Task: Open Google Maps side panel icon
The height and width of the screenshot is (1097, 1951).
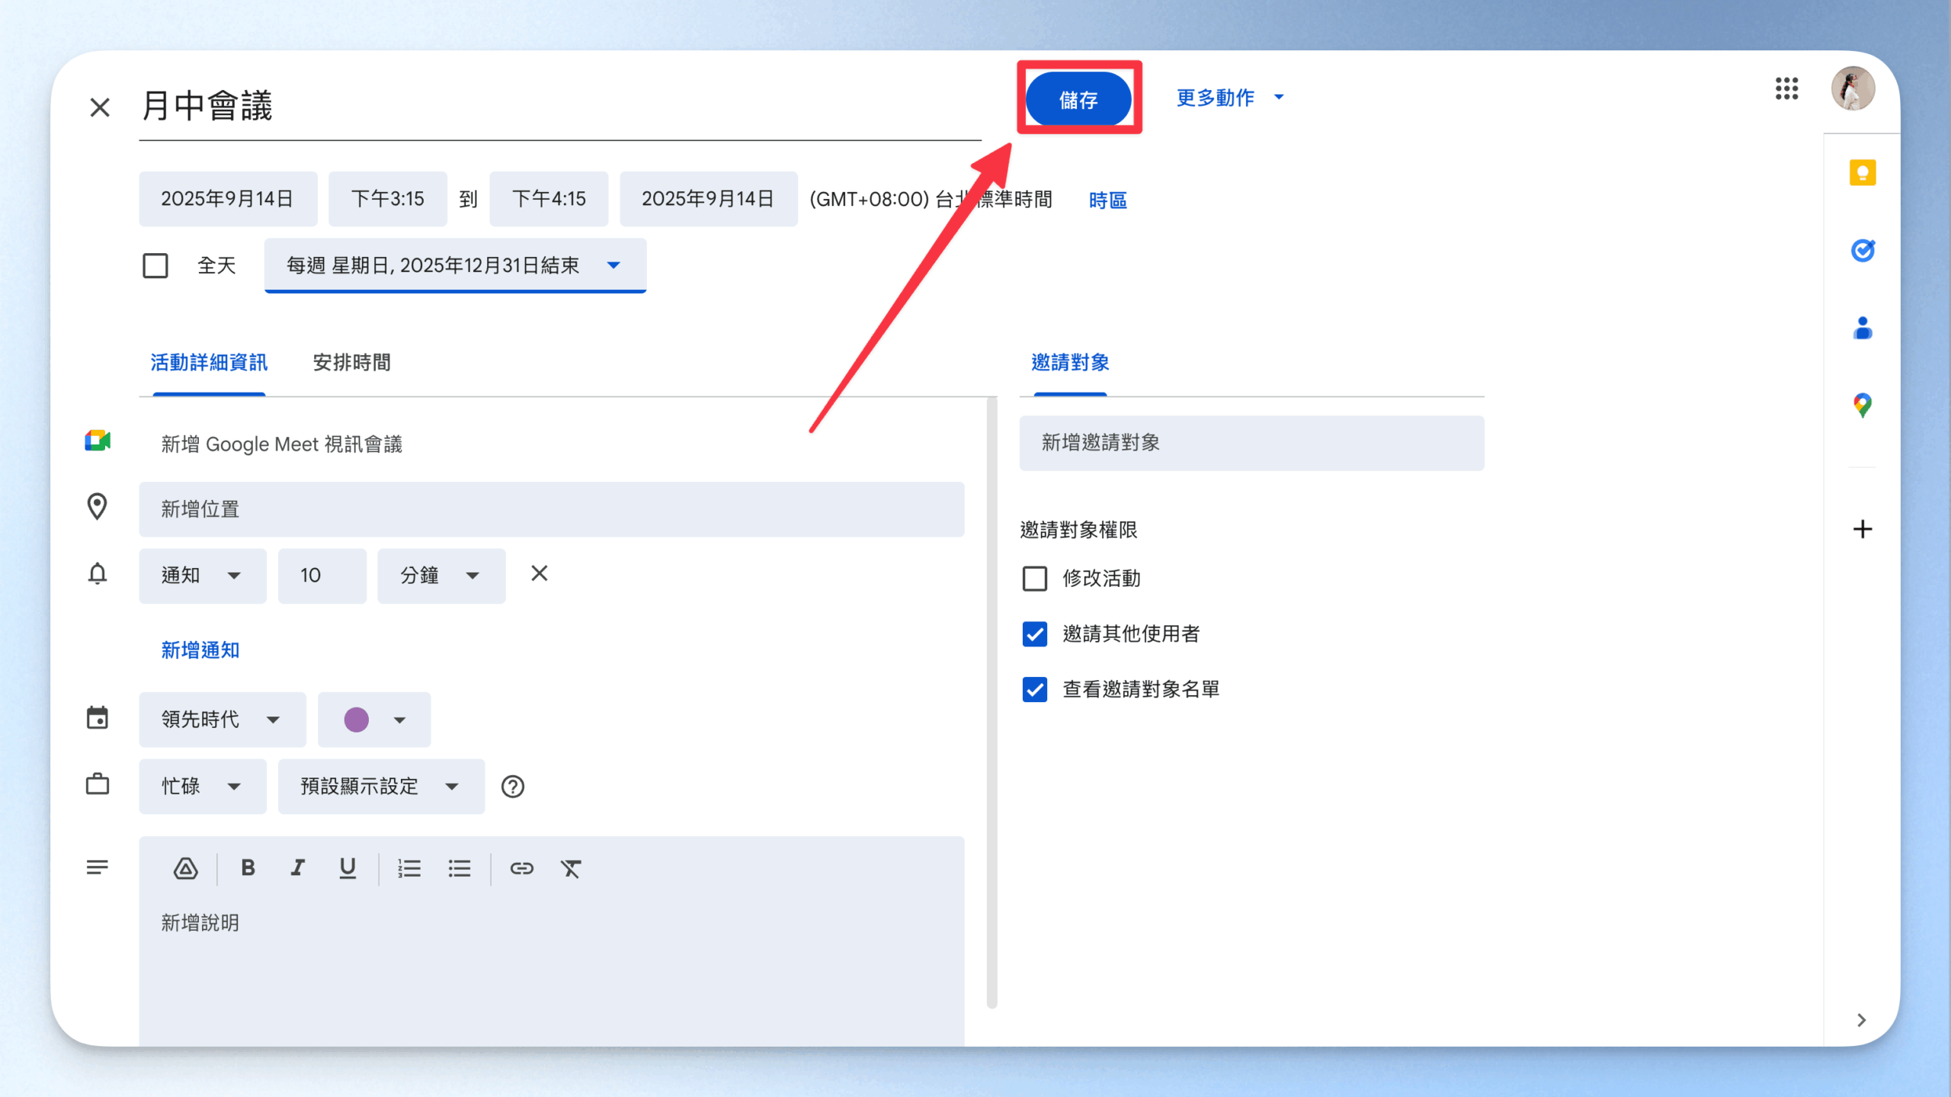Action: click(1862, 405)
